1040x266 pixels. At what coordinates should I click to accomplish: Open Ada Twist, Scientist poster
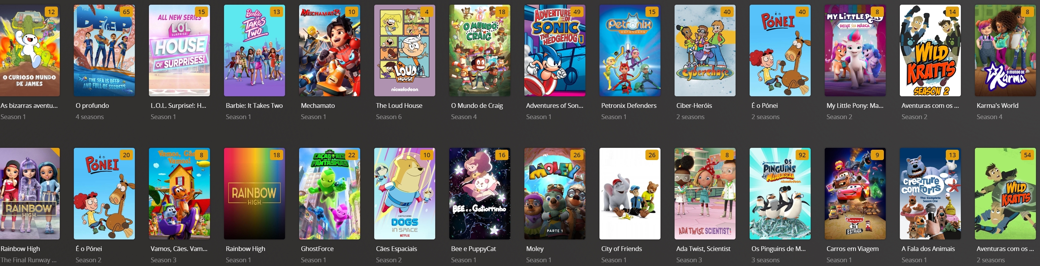[x=705, y=194]
